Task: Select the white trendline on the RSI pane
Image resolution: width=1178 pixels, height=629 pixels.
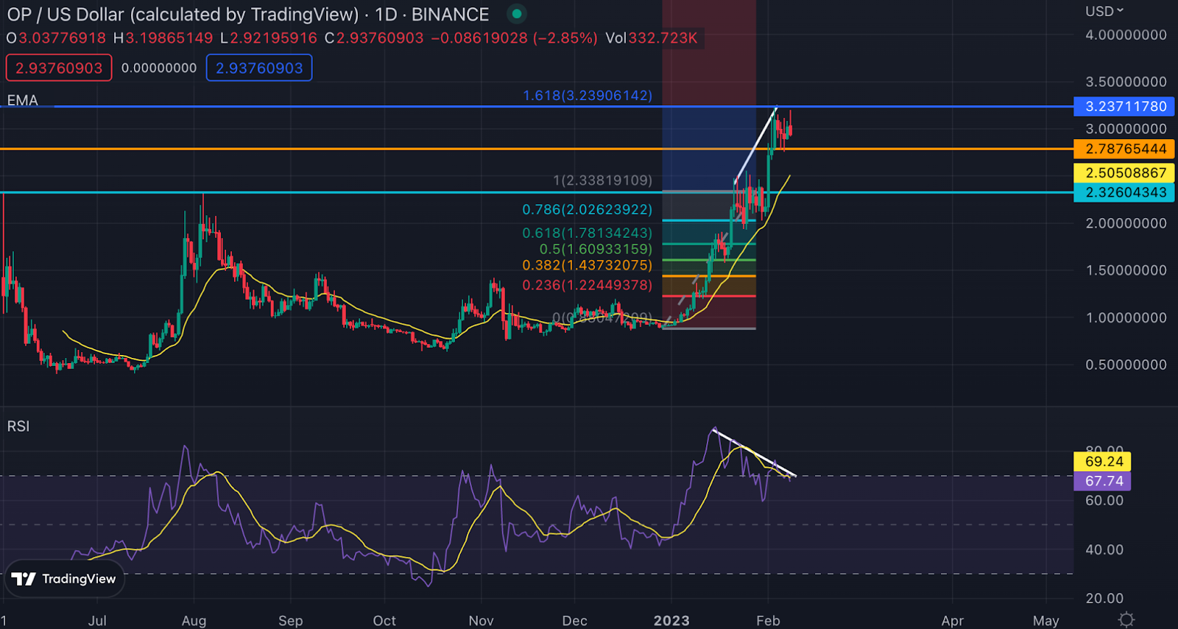Action: 755,452
